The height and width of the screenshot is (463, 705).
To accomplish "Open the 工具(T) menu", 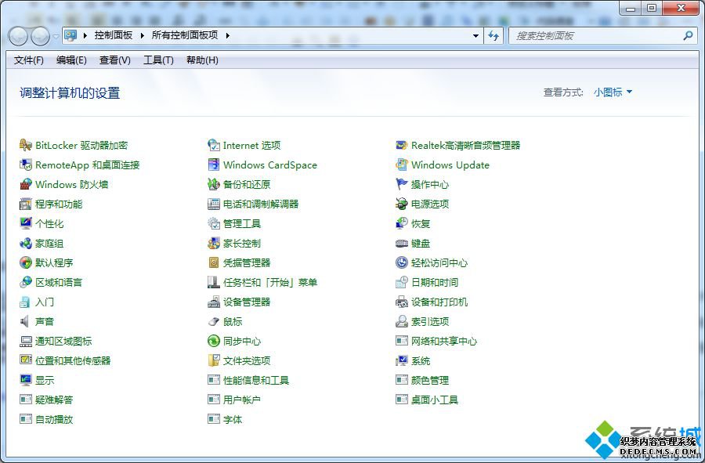I will pos(158,60).
